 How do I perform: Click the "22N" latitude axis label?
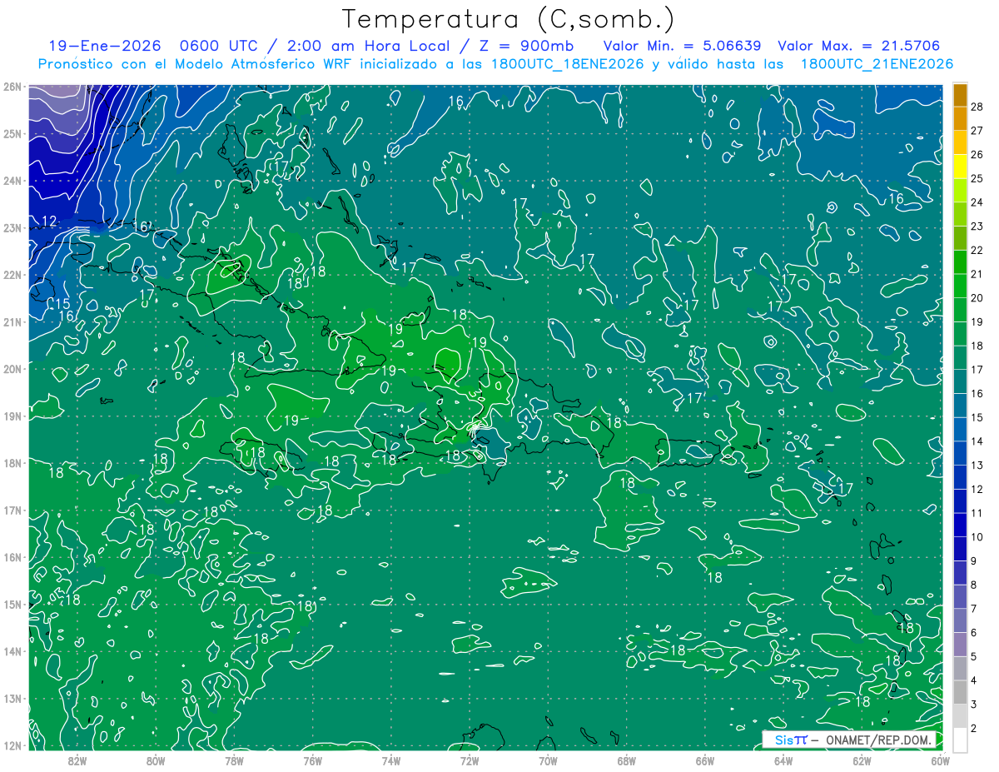coord(12,275)
